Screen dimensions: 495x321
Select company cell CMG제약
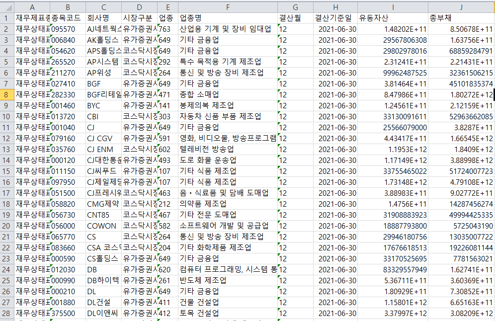103,204
